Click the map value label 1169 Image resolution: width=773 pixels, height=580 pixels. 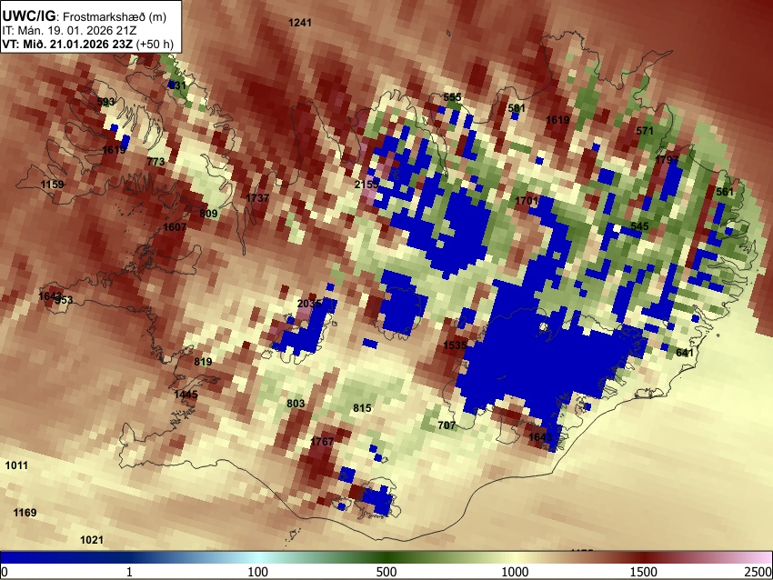25,513
